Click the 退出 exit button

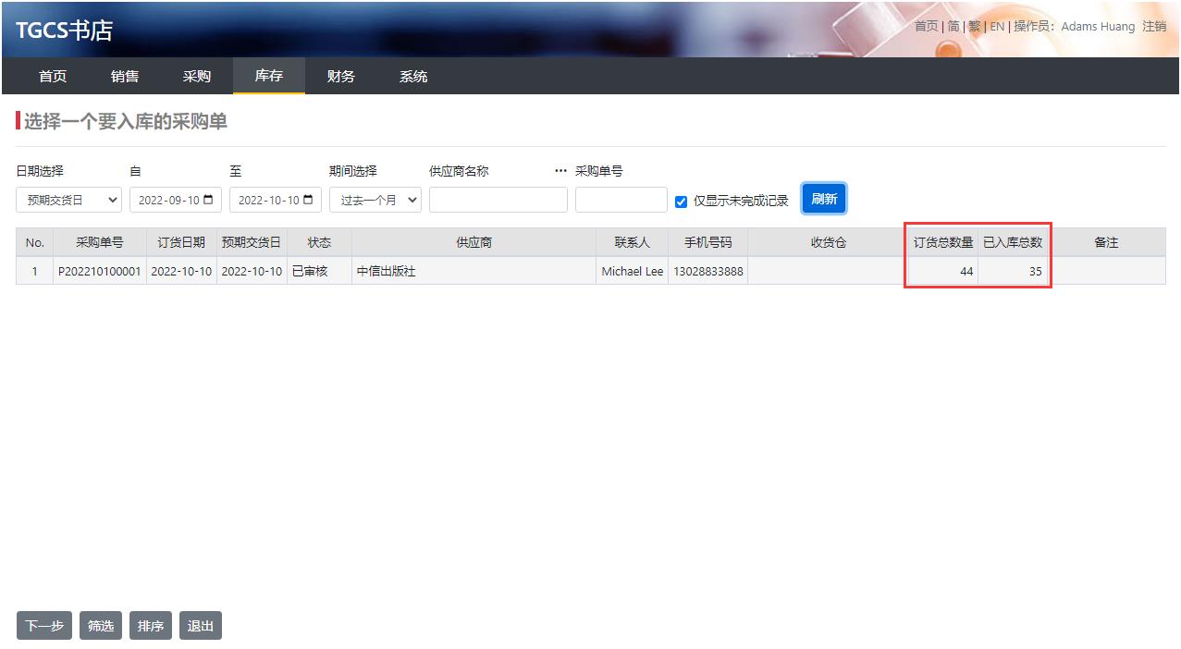201,626
